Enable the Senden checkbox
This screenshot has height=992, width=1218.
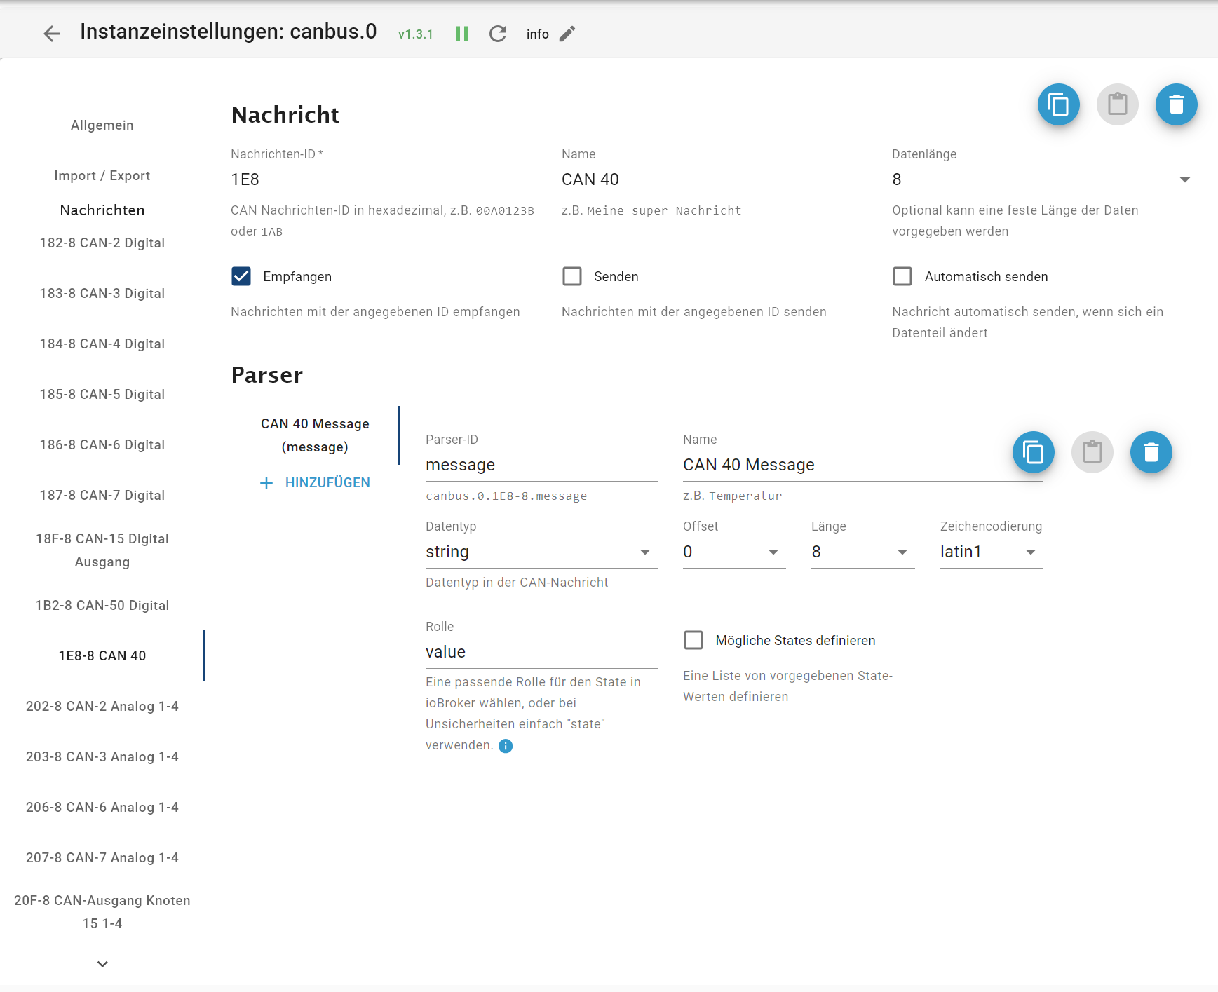(x=572, y=276)
